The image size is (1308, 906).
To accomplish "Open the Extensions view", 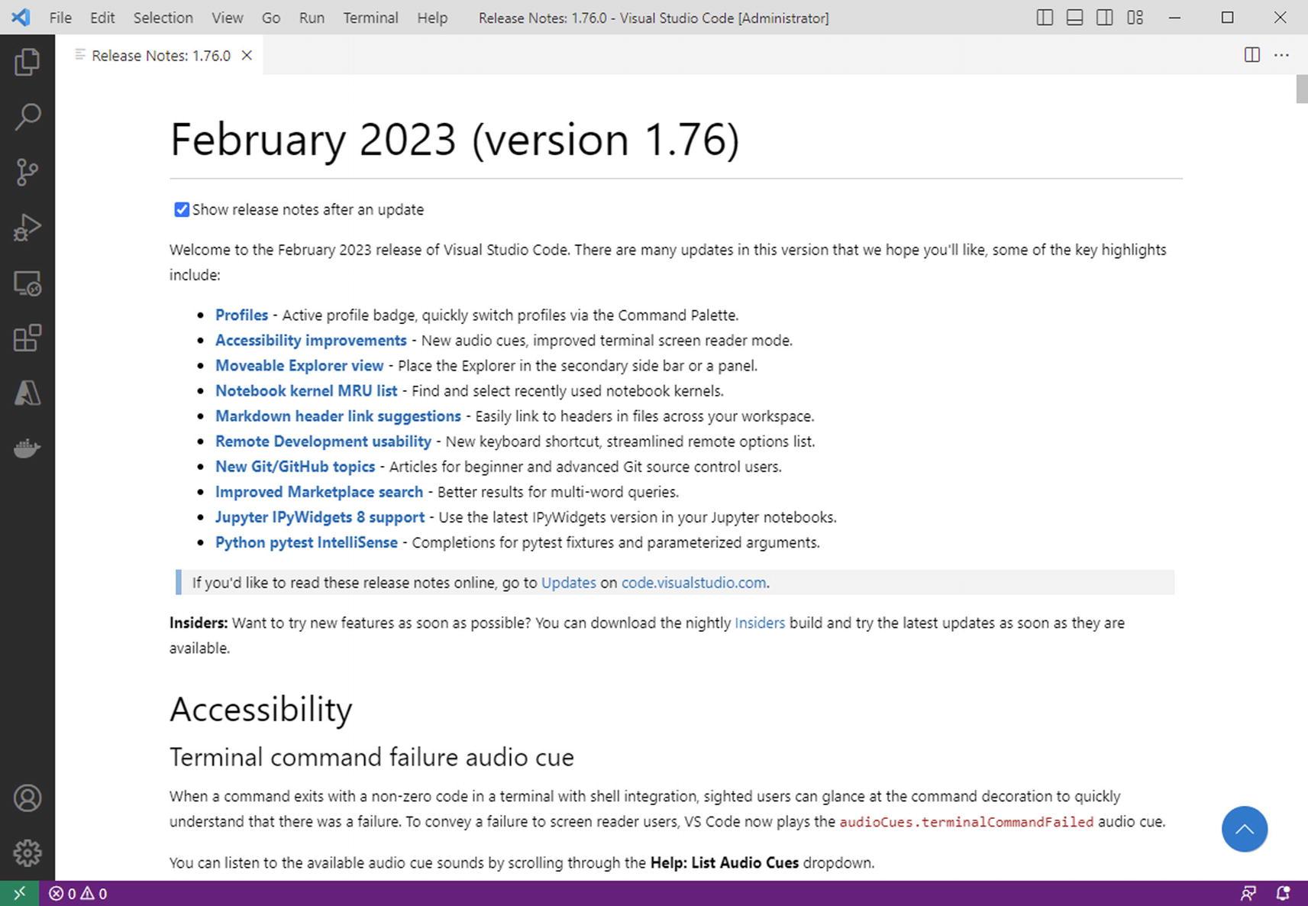I will (x=27, y=338).
